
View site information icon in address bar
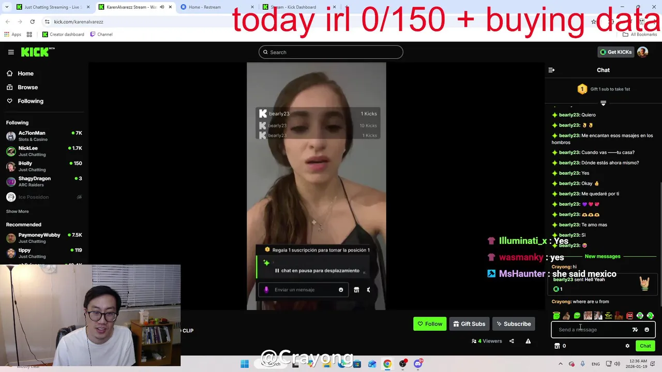47,22
